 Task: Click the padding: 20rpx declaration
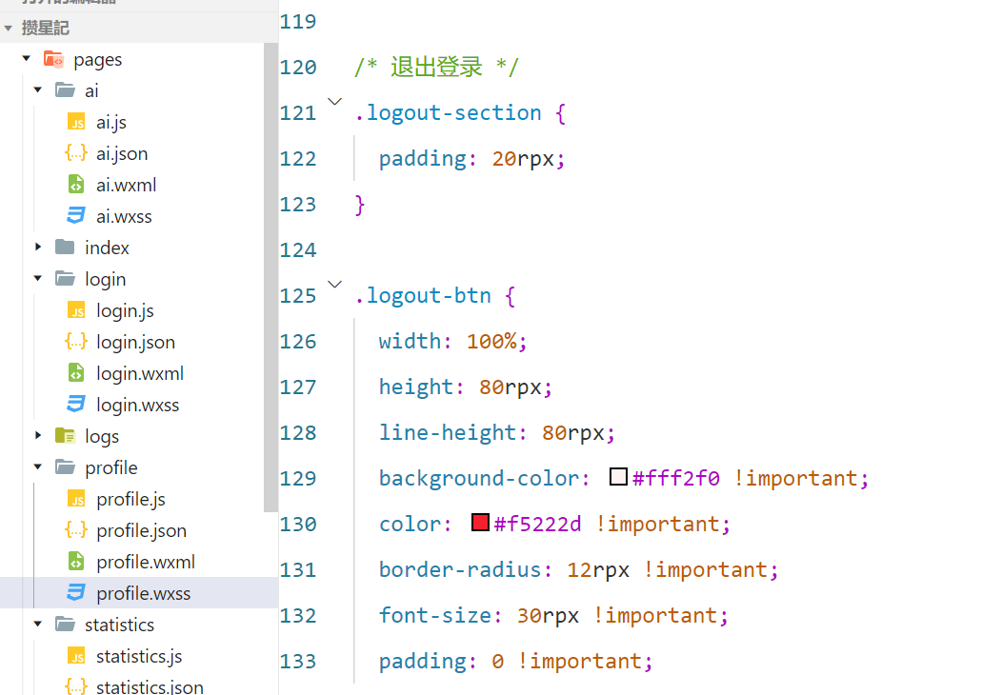pyautogui.click(x=471, y=159)
